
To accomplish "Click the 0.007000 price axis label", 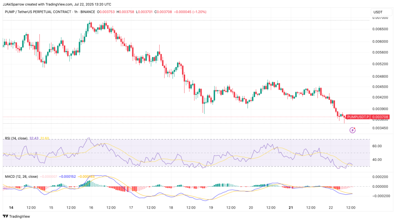I will (x=381, y=18).
